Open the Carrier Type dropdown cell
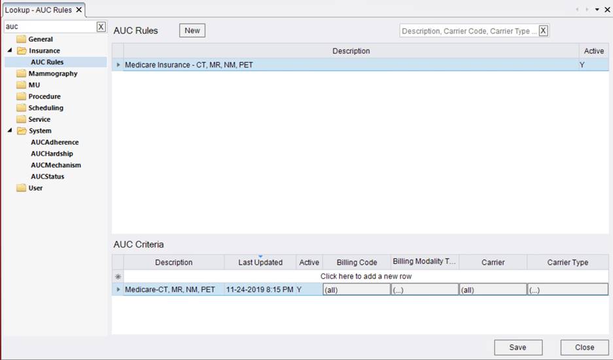 (x=567, y=290)
